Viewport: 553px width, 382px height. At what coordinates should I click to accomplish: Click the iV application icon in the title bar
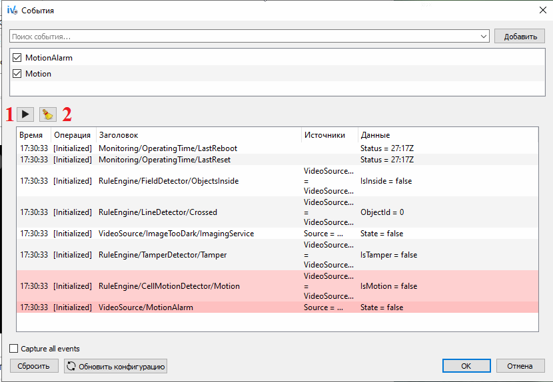[x=12, y=10]
